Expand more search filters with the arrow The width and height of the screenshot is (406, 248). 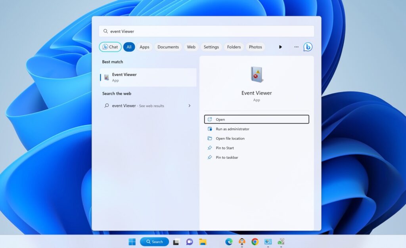tap(280, 47)
